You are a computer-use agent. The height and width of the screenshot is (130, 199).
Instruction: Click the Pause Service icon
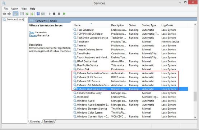tap(59, 14)
